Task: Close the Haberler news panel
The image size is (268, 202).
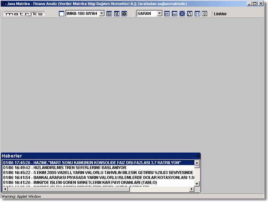Action: (198, 156)
